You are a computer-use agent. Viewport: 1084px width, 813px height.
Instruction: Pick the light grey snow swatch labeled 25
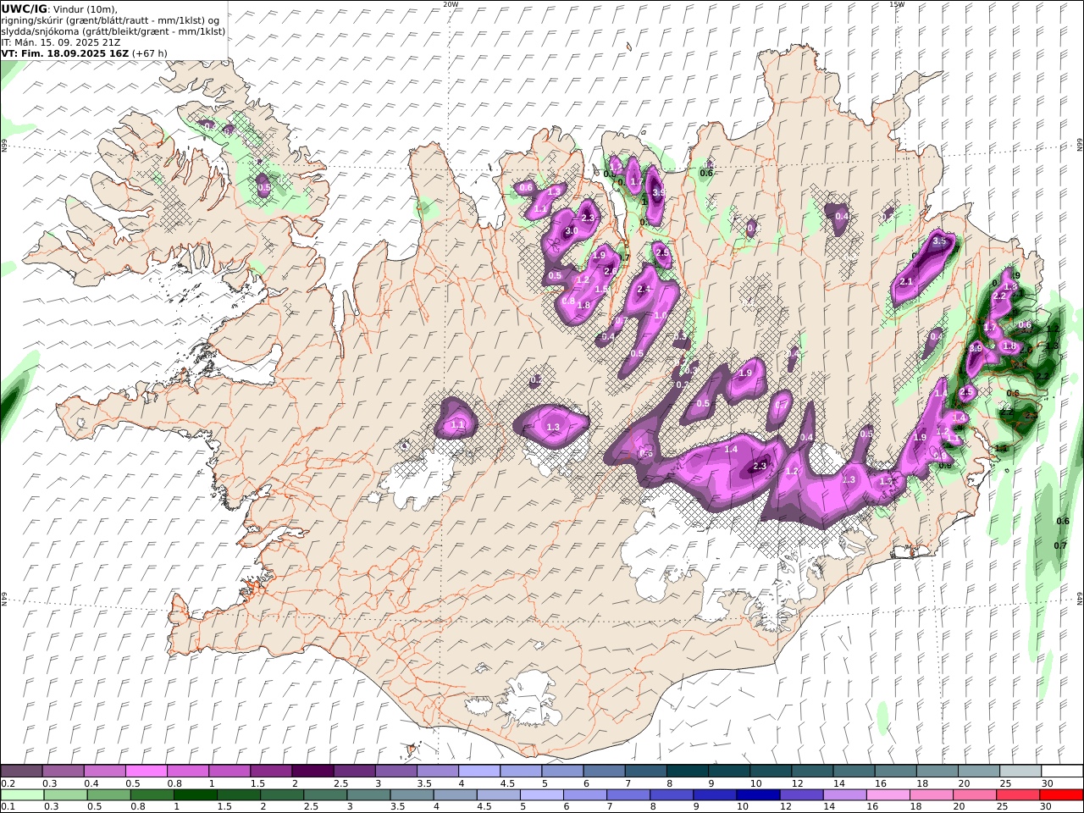[1020, 771]
